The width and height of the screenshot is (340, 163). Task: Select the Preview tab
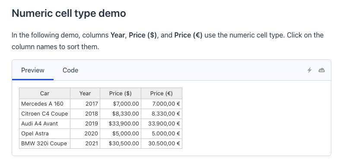(x=33, y=70)
